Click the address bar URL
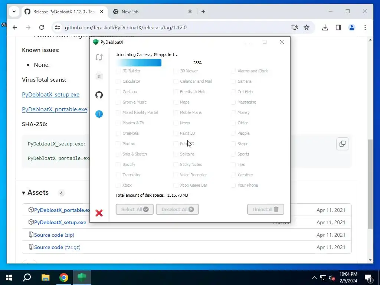 (x=126, y=27)
